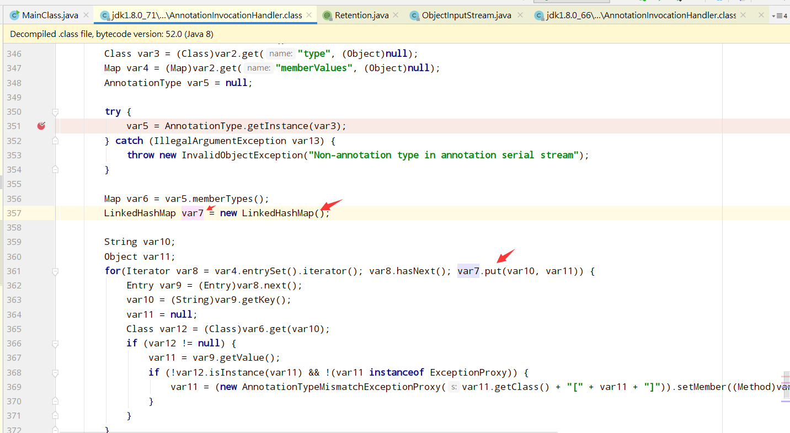Image resolution: width=790 pixels, height=433 pixels.
Task: Close the Retention.java tab
Action: pos(397,15)
